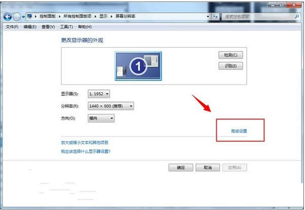This screenshot has height=210, width=305.
Task: Expand the arrow after 所有控制面板项 breadcrumb
Action: pyautogui.click(x=96, y=17)
